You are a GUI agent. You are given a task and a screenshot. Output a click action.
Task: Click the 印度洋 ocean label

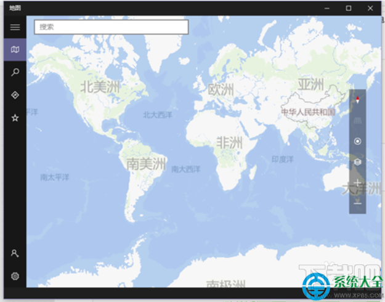click(282, 160)
